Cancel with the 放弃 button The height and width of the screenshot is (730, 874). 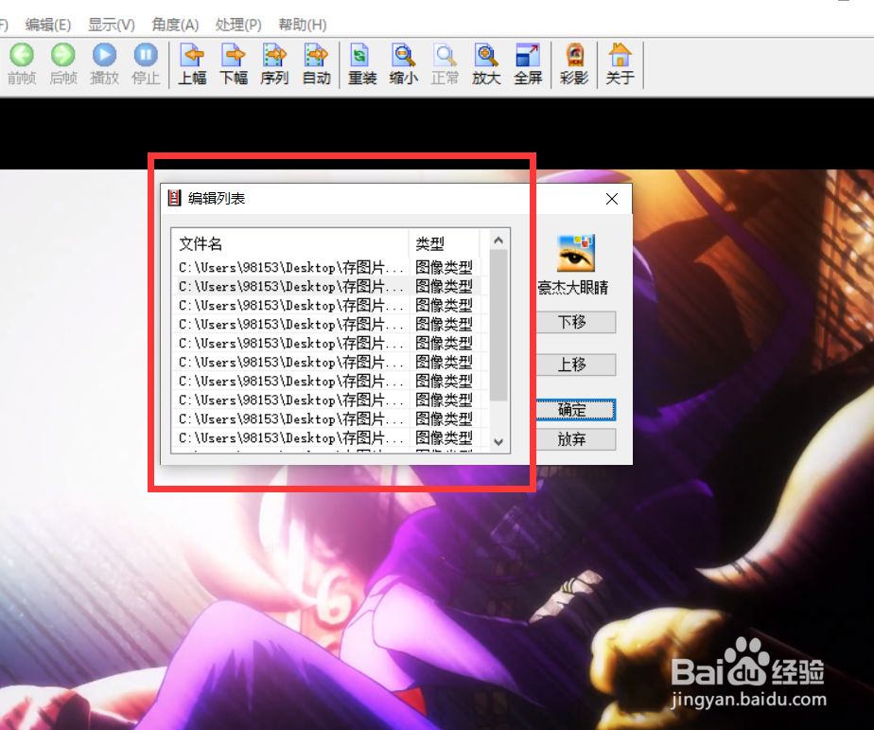[575, 439]
